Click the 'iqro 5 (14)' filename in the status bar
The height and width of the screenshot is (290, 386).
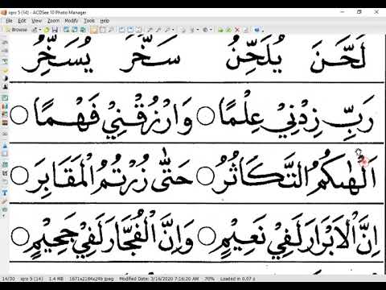(x=31, y=279)
